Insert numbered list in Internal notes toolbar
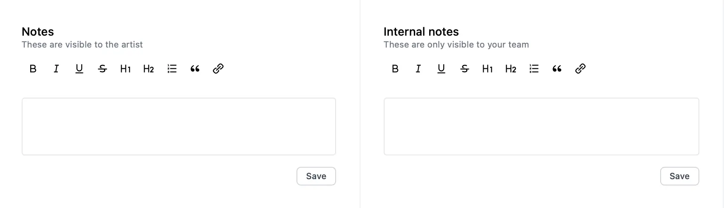 534,69
